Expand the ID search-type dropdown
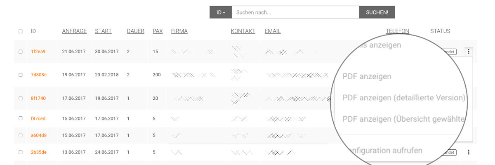495x165 pixels. [x=221, y=12]
